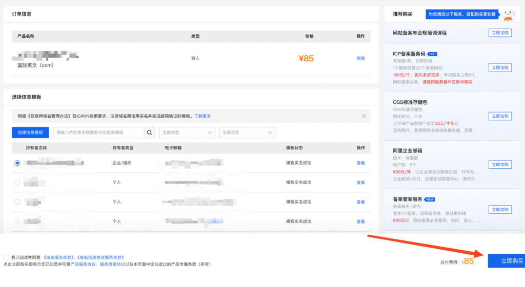Select the second template radio button
The image size is (525, 287).
click(x=17, y=182)
